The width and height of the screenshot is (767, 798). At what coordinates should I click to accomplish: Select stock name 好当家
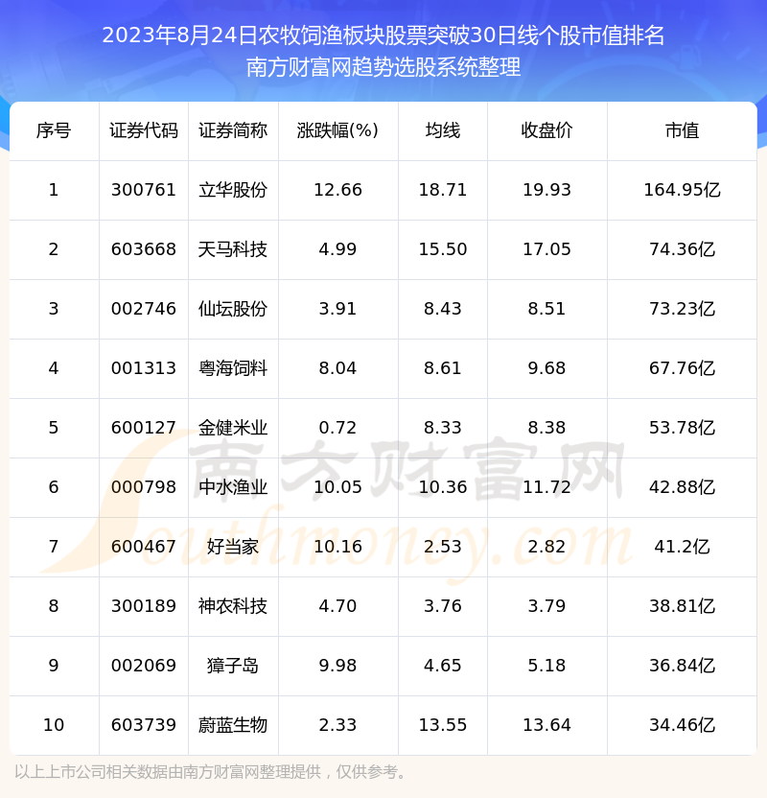[233, 547]
